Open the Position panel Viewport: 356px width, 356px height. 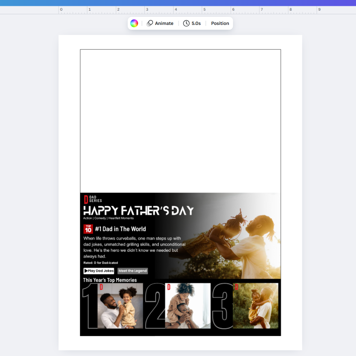coord(220,23)
